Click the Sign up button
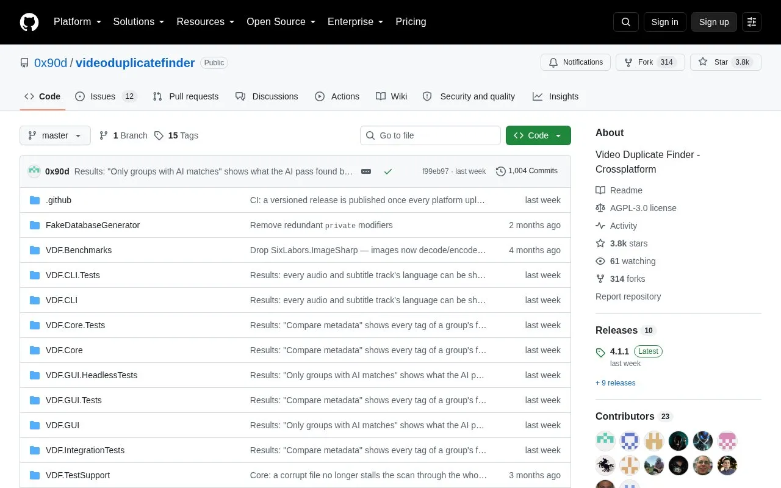This screenshot has width=781, height=488. 714,22
